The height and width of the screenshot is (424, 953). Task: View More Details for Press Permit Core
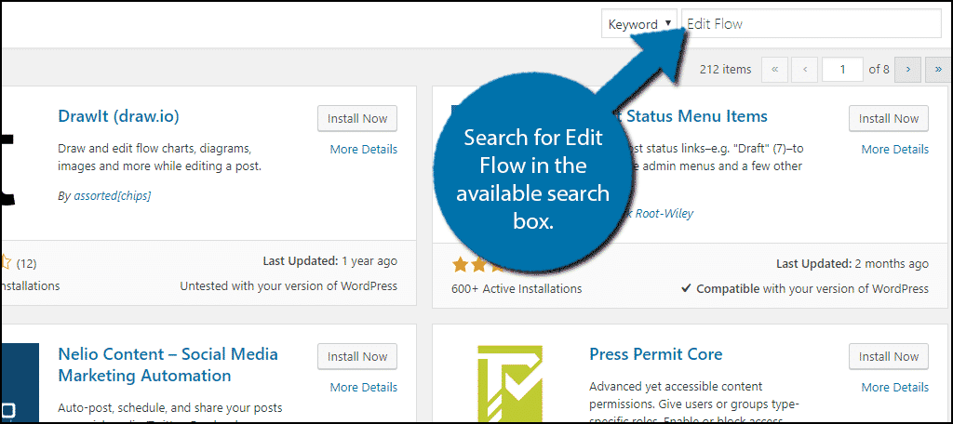(894, 387)
